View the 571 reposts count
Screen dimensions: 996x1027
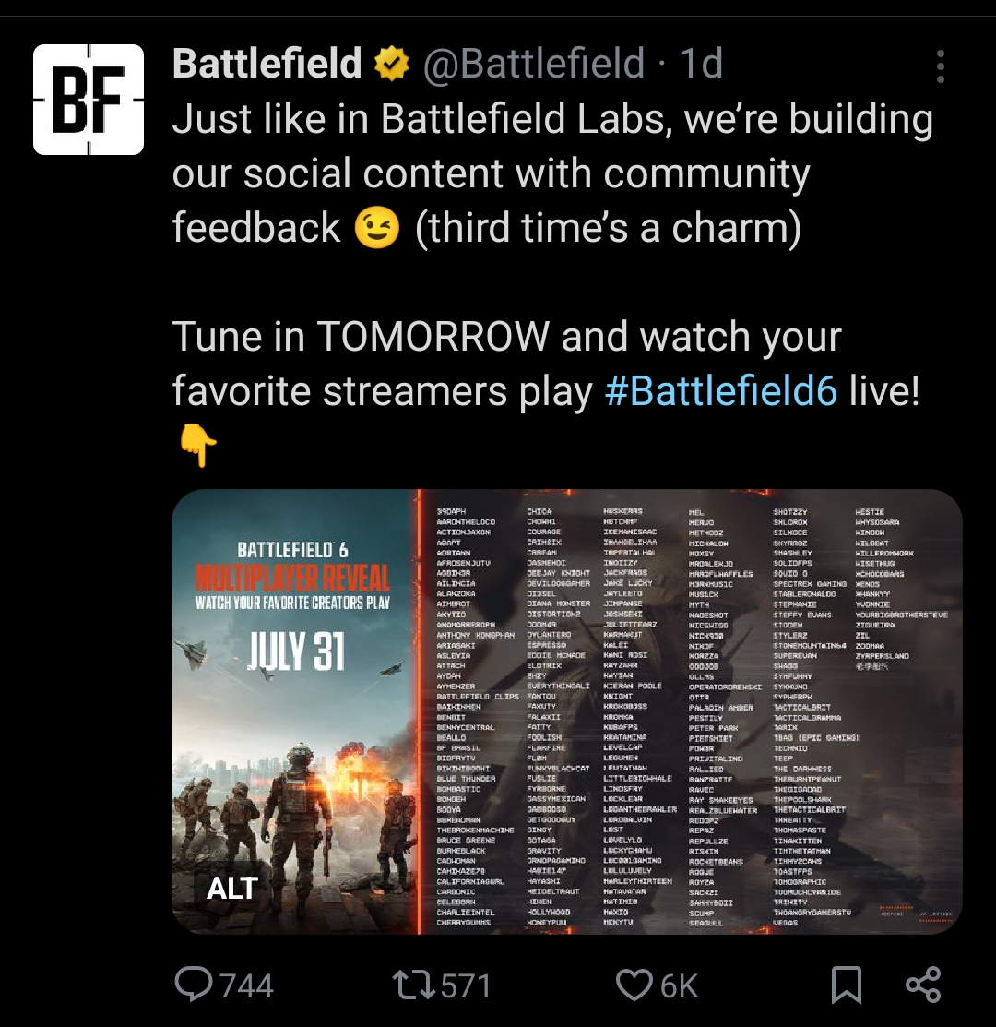coord(466,985)
